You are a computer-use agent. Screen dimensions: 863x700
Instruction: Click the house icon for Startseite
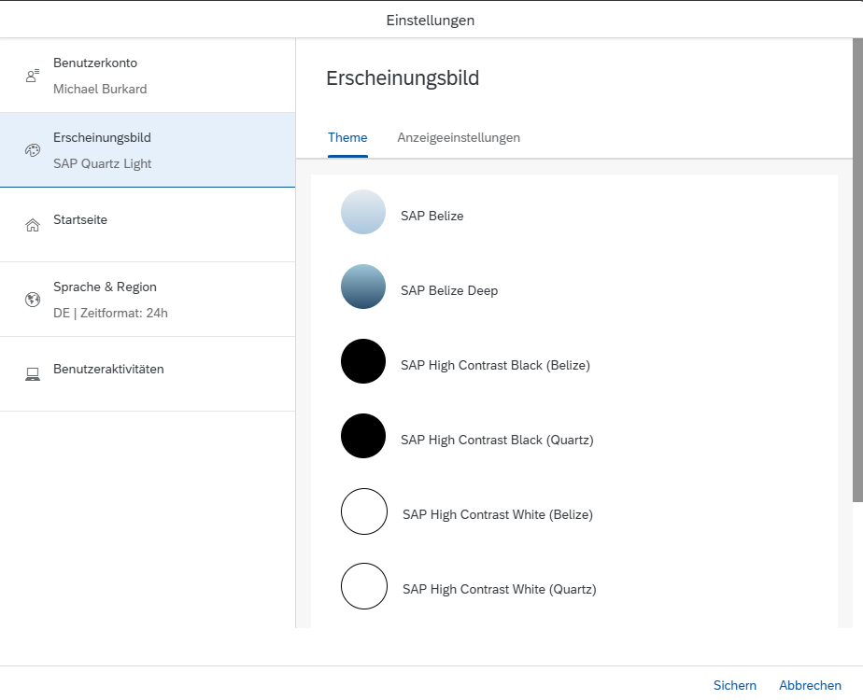[x=32, y=225]
